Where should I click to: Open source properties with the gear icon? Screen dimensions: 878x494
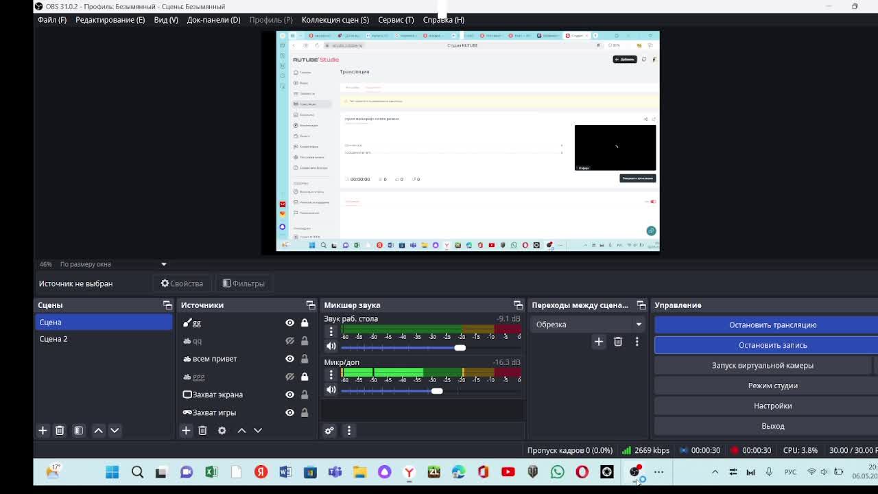(x=222, y=430)
